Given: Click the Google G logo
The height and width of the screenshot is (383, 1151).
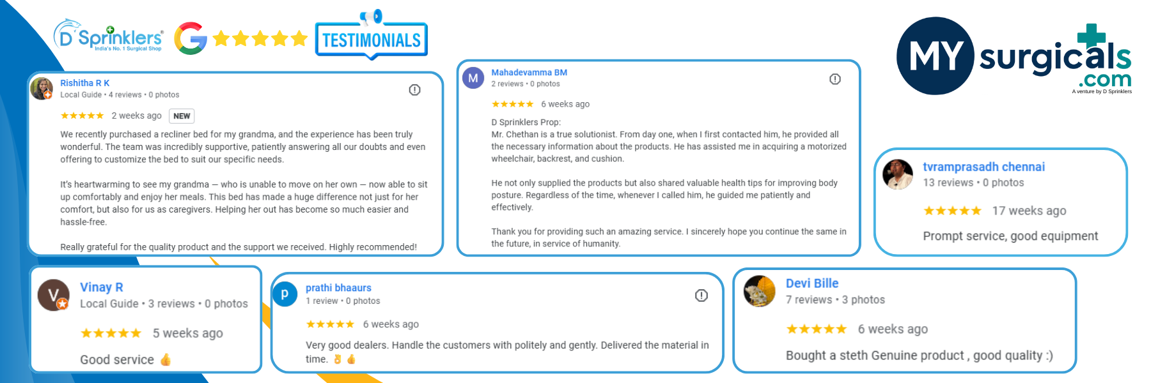Looking at the screenshot, I should (x=191, y=38).
